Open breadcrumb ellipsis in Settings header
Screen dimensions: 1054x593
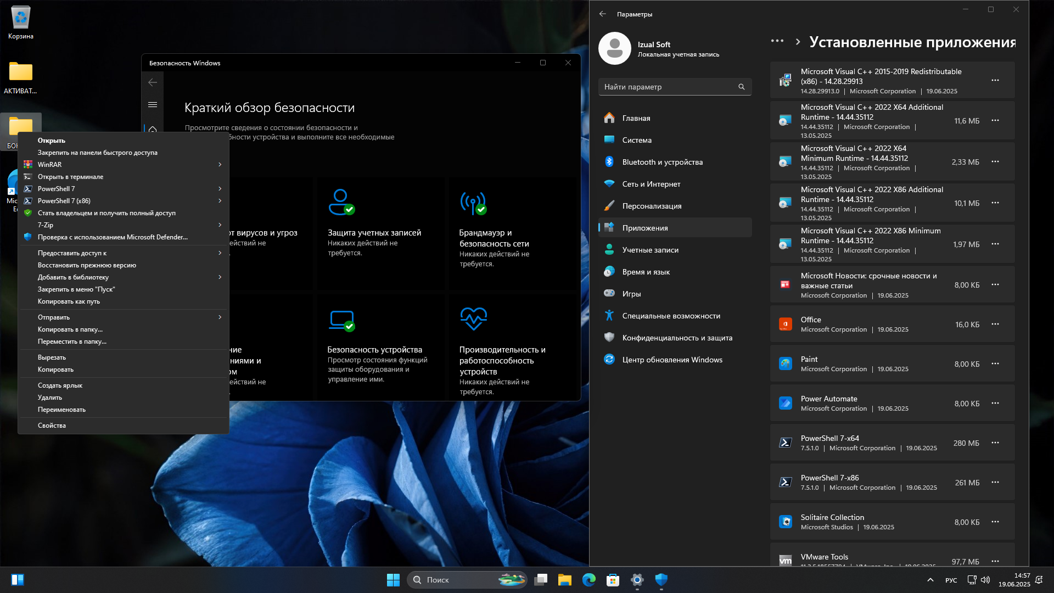point(777,41)
